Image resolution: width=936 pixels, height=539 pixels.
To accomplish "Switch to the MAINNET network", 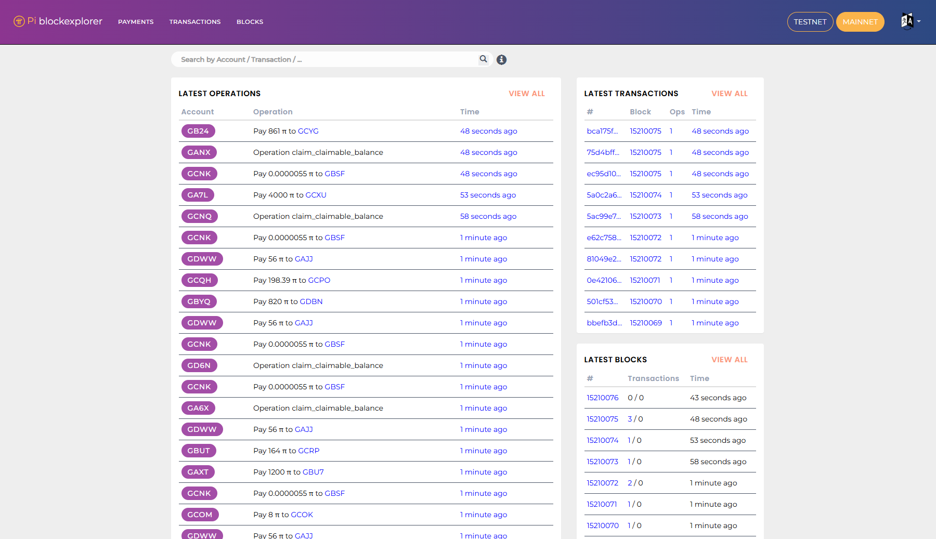I will pyautogui.click(x=860, y=22).
